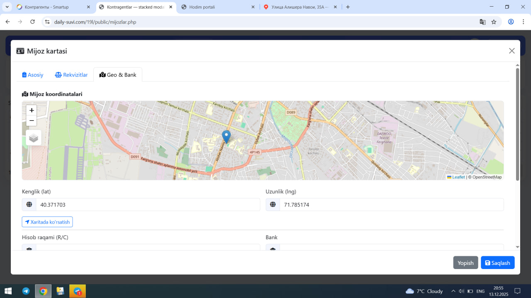This screenshot has width=531, height=298.
Task: Switch to the Asosiy tab
Action: coord(33,75)
